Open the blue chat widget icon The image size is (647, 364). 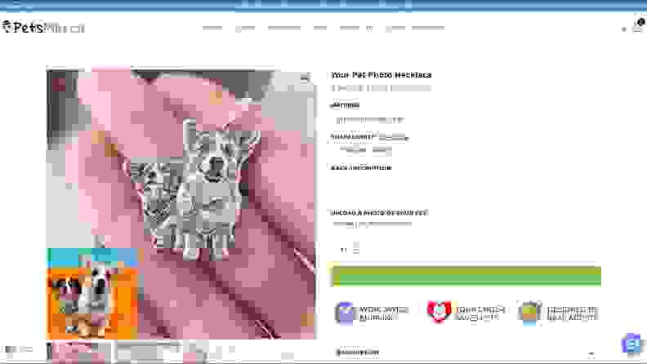[x=631, y=344]
